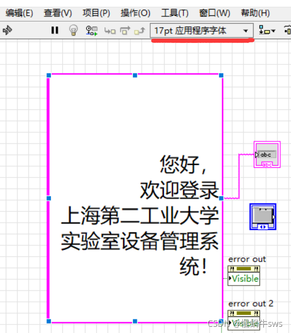Open the 编辑(E) menu
This screenshot has width=291, height=333.
(19, 13)
